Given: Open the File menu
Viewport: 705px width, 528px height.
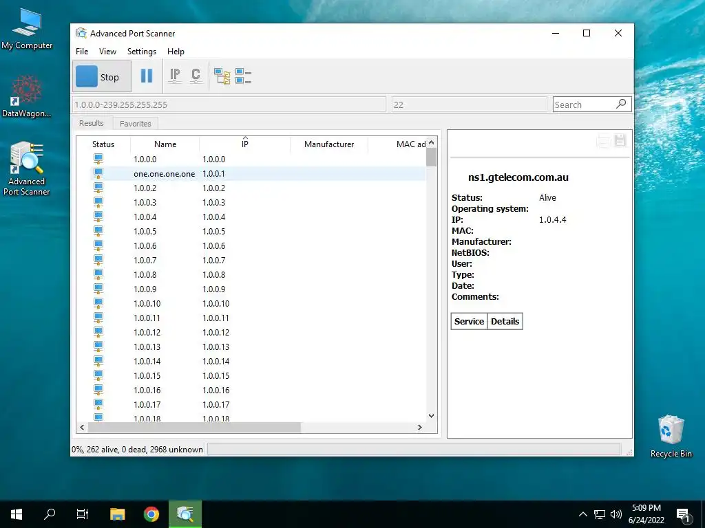Looking at the screenshot, I should tap(82, 52).
